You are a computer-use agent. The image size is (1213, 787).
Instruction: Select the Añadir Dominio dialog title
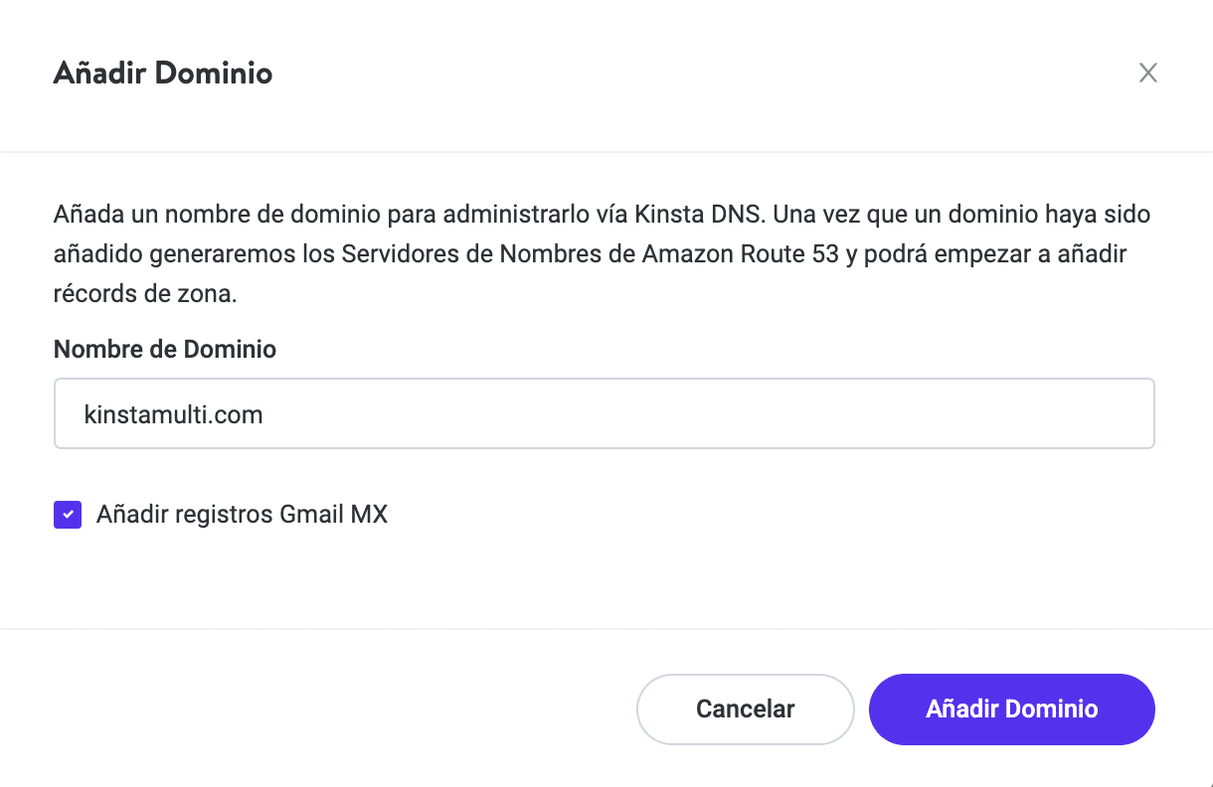162,73
